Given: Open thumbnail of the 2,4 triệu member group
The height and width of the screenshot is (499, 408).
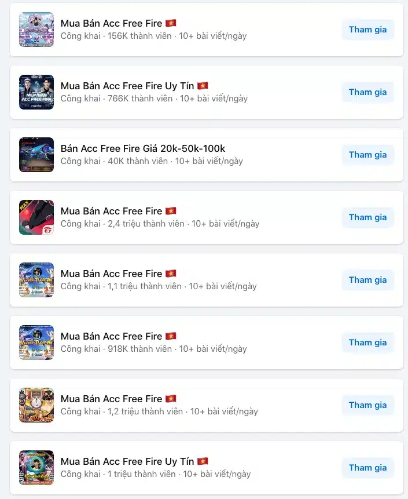Looking at the screenshot, I should (36, 217).
